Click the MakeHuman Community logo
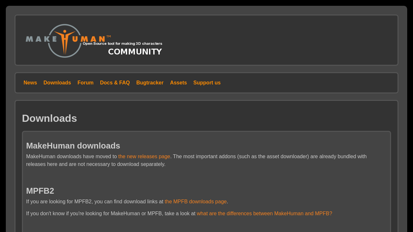The width and height of the screenshot is (413, 232). (94, 41)
